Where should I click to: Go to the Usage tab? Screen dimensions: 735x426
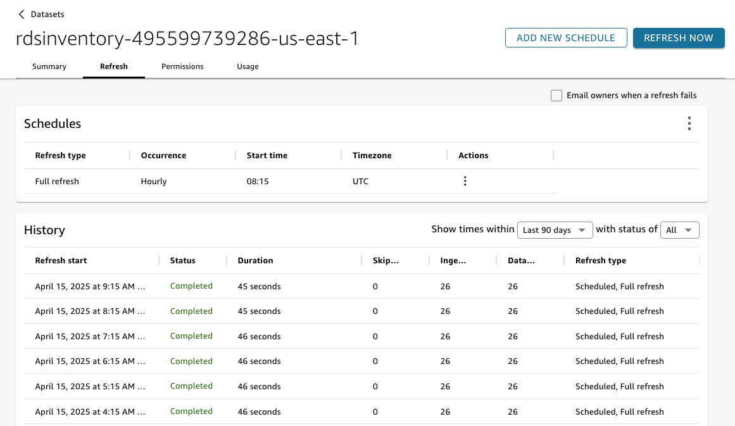248,66
